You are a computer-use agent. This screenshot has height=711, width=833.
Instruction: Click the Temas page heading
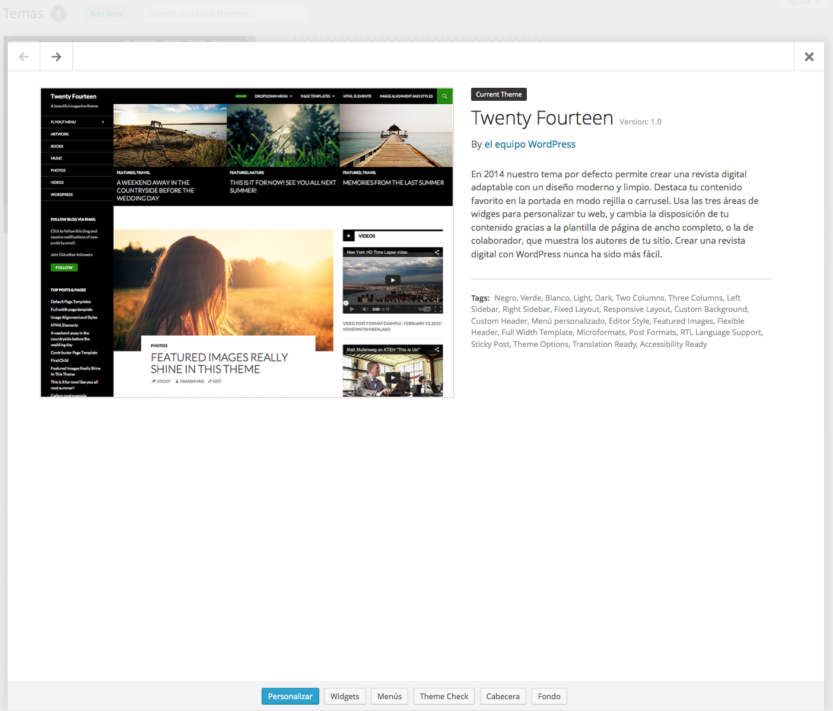24,14
